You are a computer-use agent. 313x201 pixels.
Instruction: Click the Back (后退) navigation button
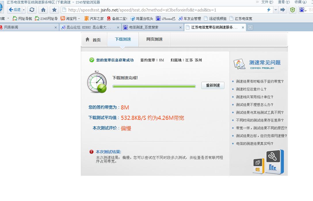click(x=15, y=10)
